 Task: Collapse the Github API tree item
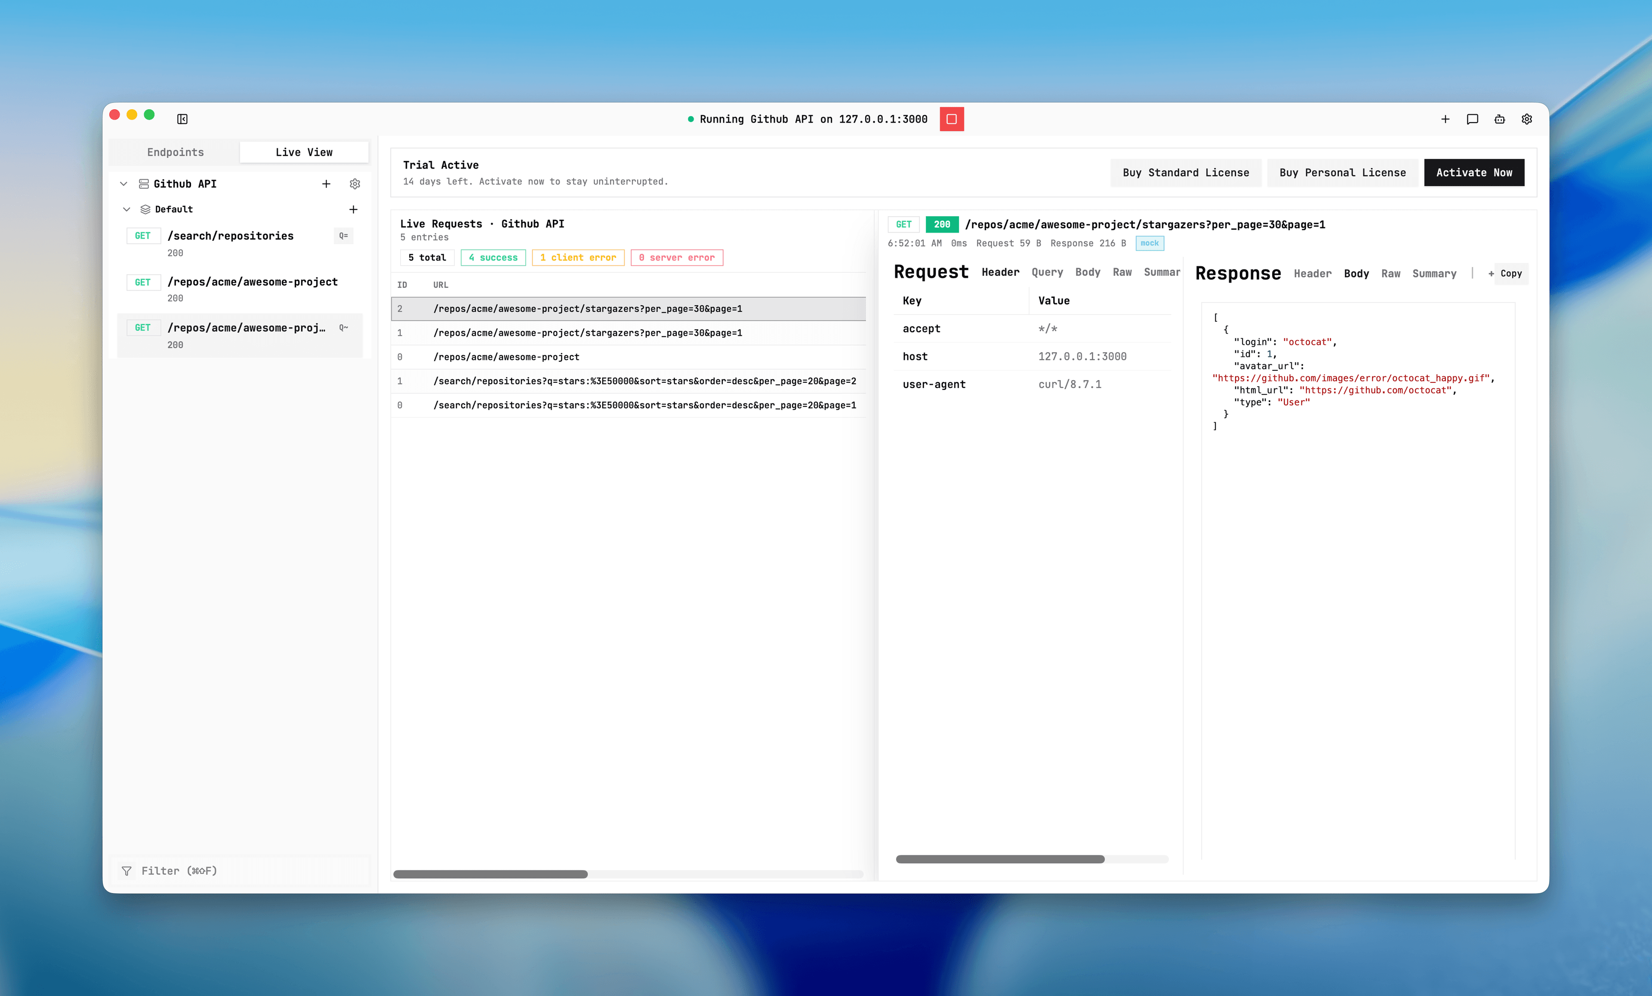pyautogui.click(x=123, y=184)
